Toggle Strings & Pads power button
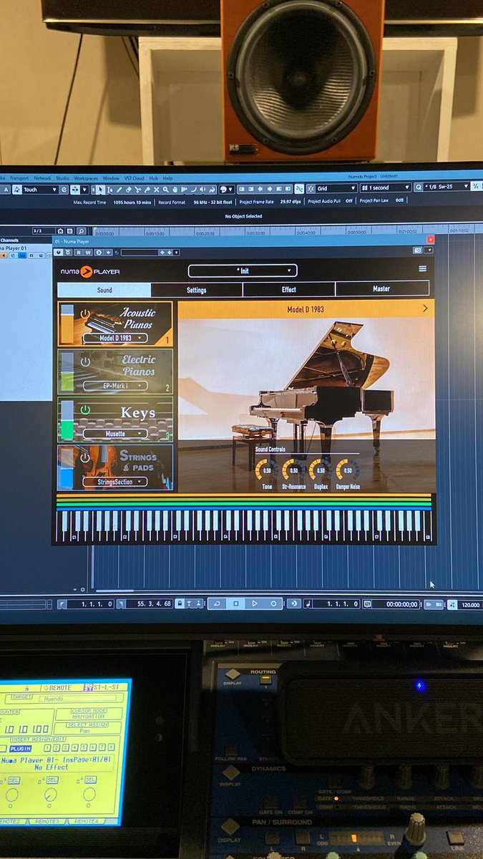The width and height of the screenshot is (483, 859). pos(85,457)
